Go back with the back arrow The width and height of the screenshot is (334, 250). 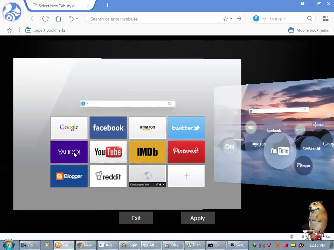click(32, 19)
